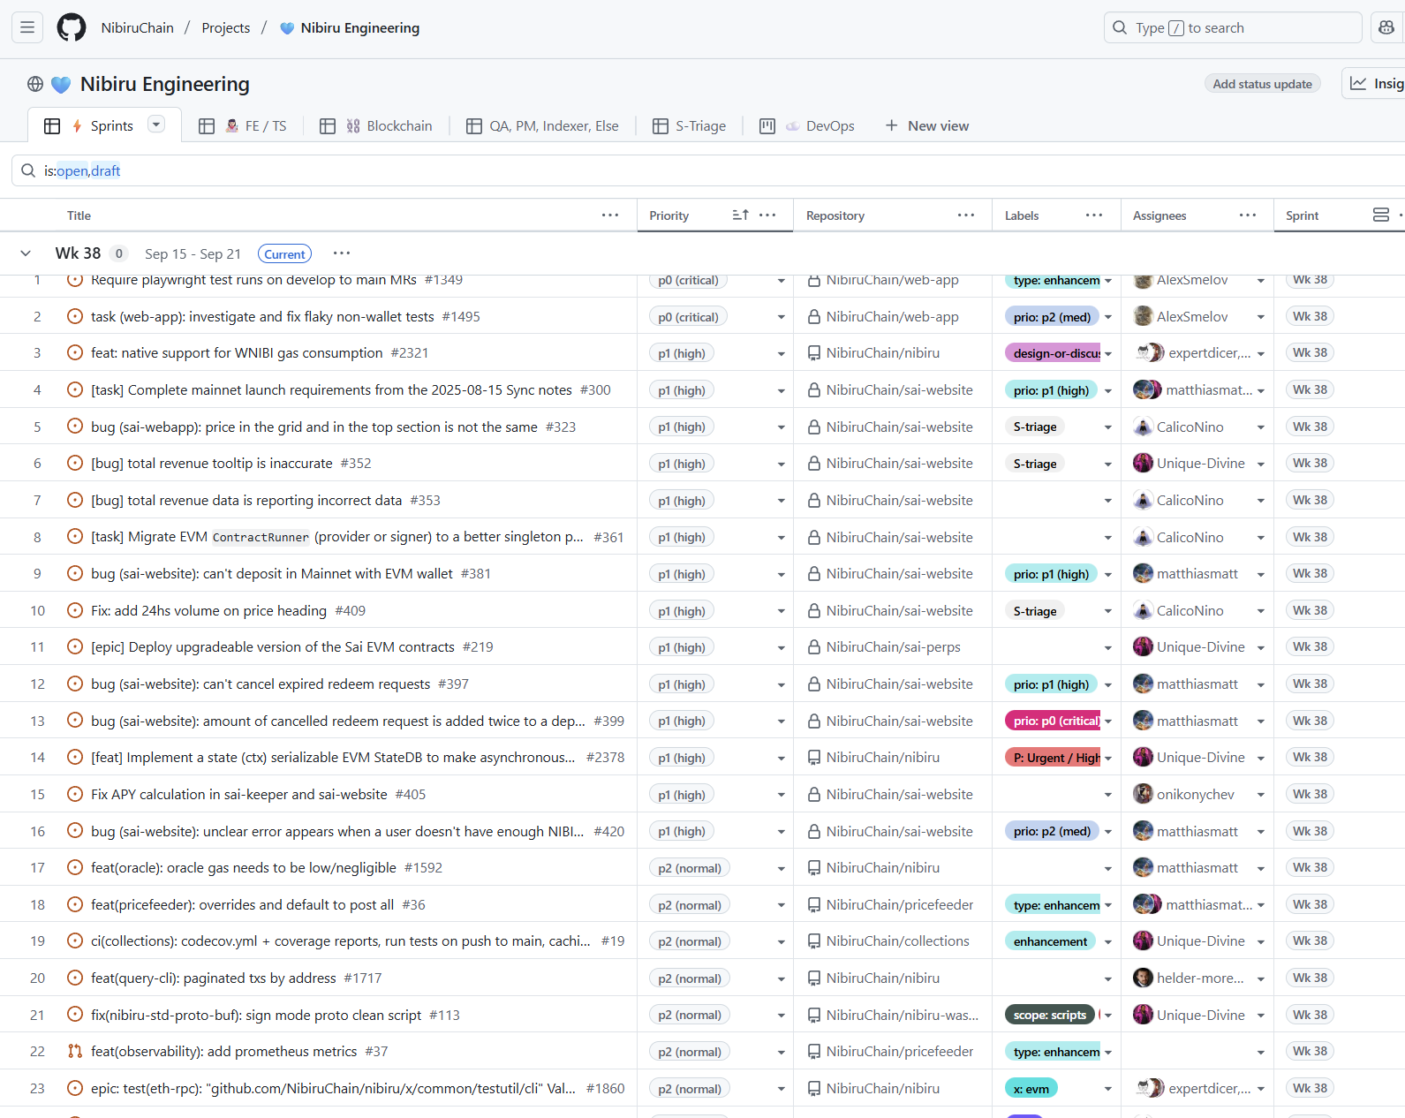The image size is (1405, 1118).
Task: Open the hamburger navigation menu
Action: 27,27
